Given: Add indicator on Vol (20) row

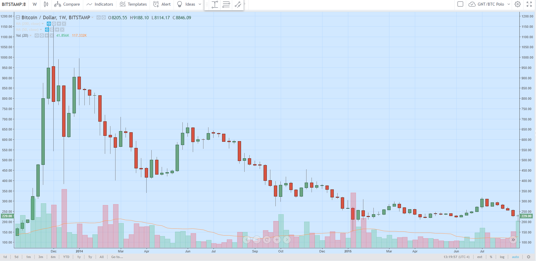Looking at the screenshot, I should 47,36.
